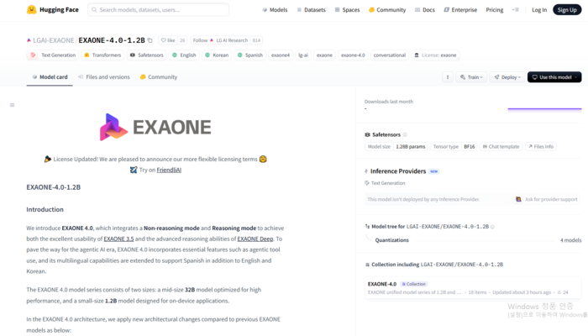Image resolution: width=588 pixels, height=336 pixels.
Task: Open the EXAONE 3.5 link
Action: point(118,239)
